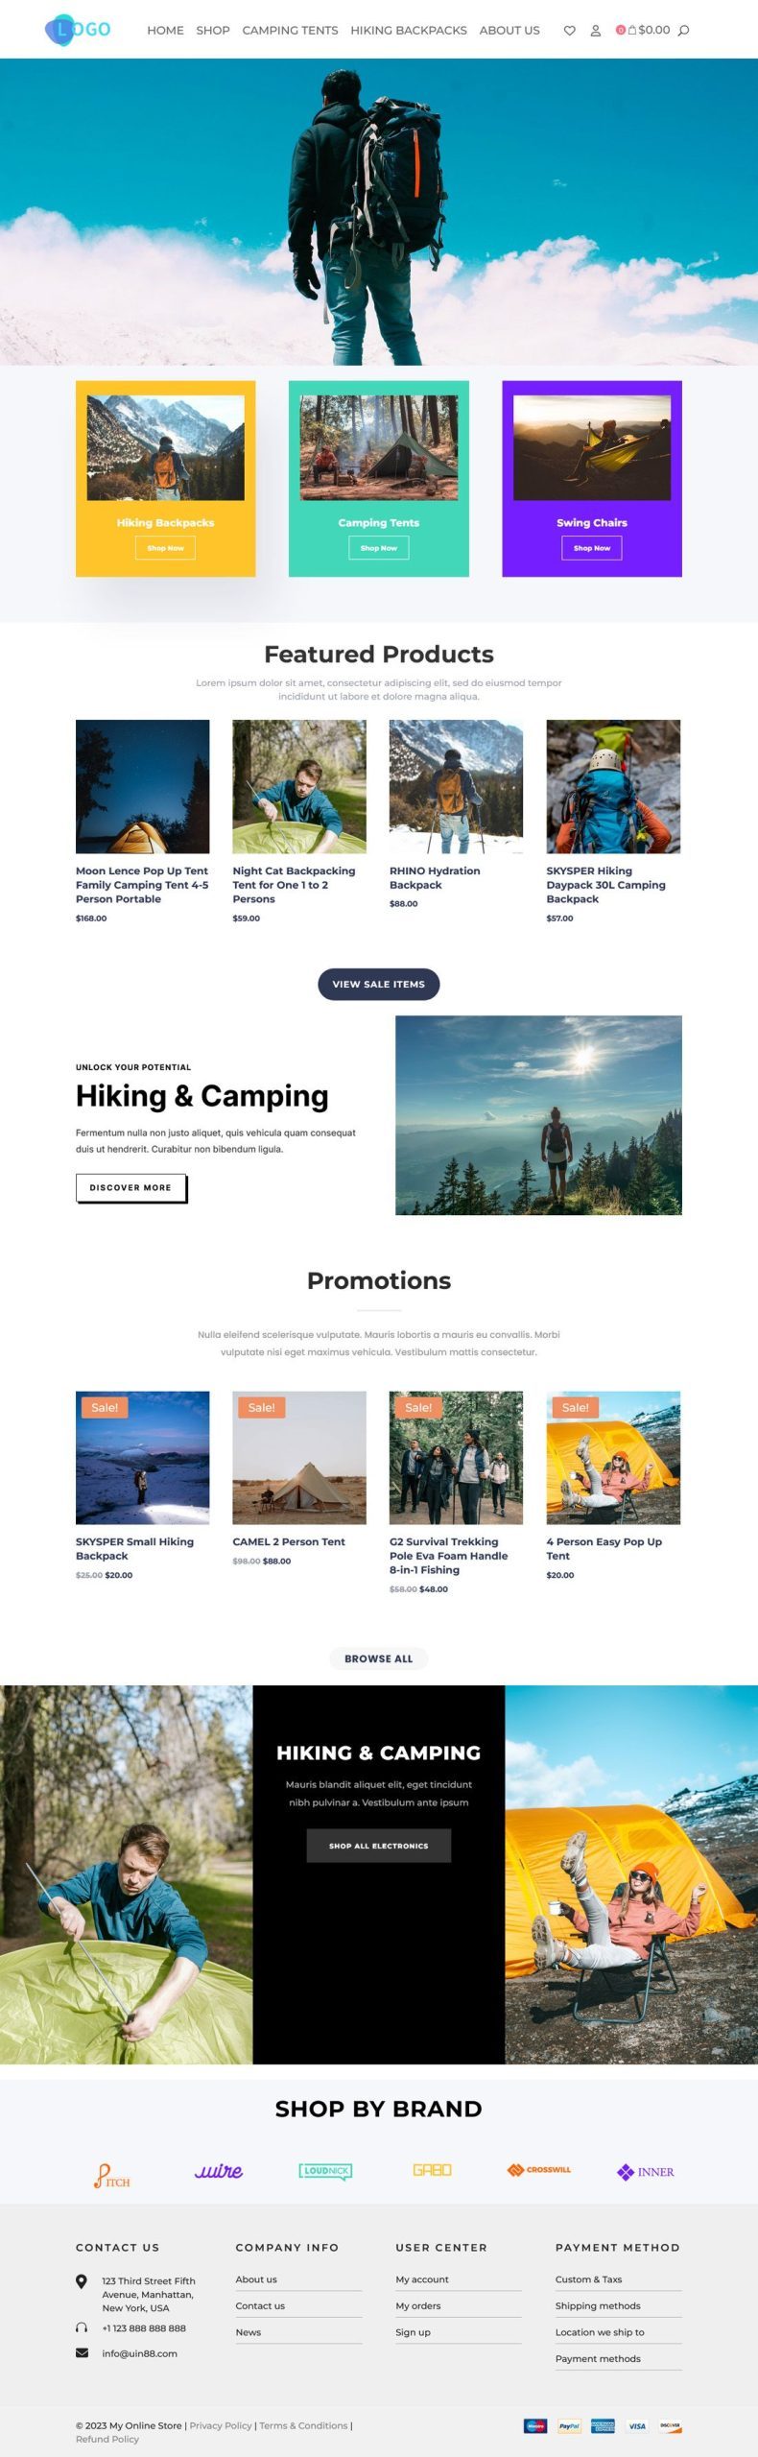Click the View Sale Items button
Viewport: 758px width, 2457px height.
point(379,984)
